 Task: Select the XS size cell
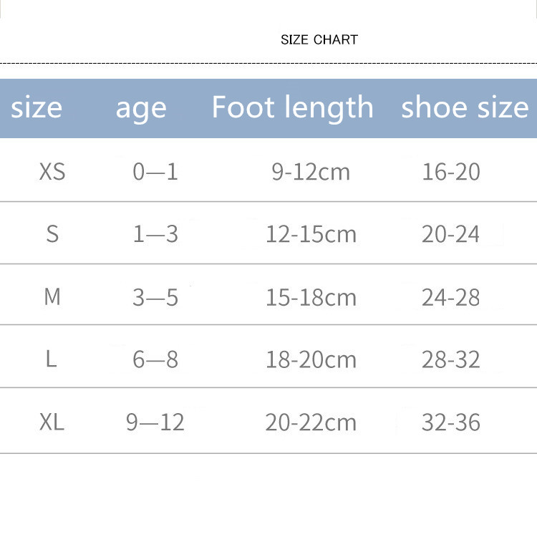pos(52,172)
